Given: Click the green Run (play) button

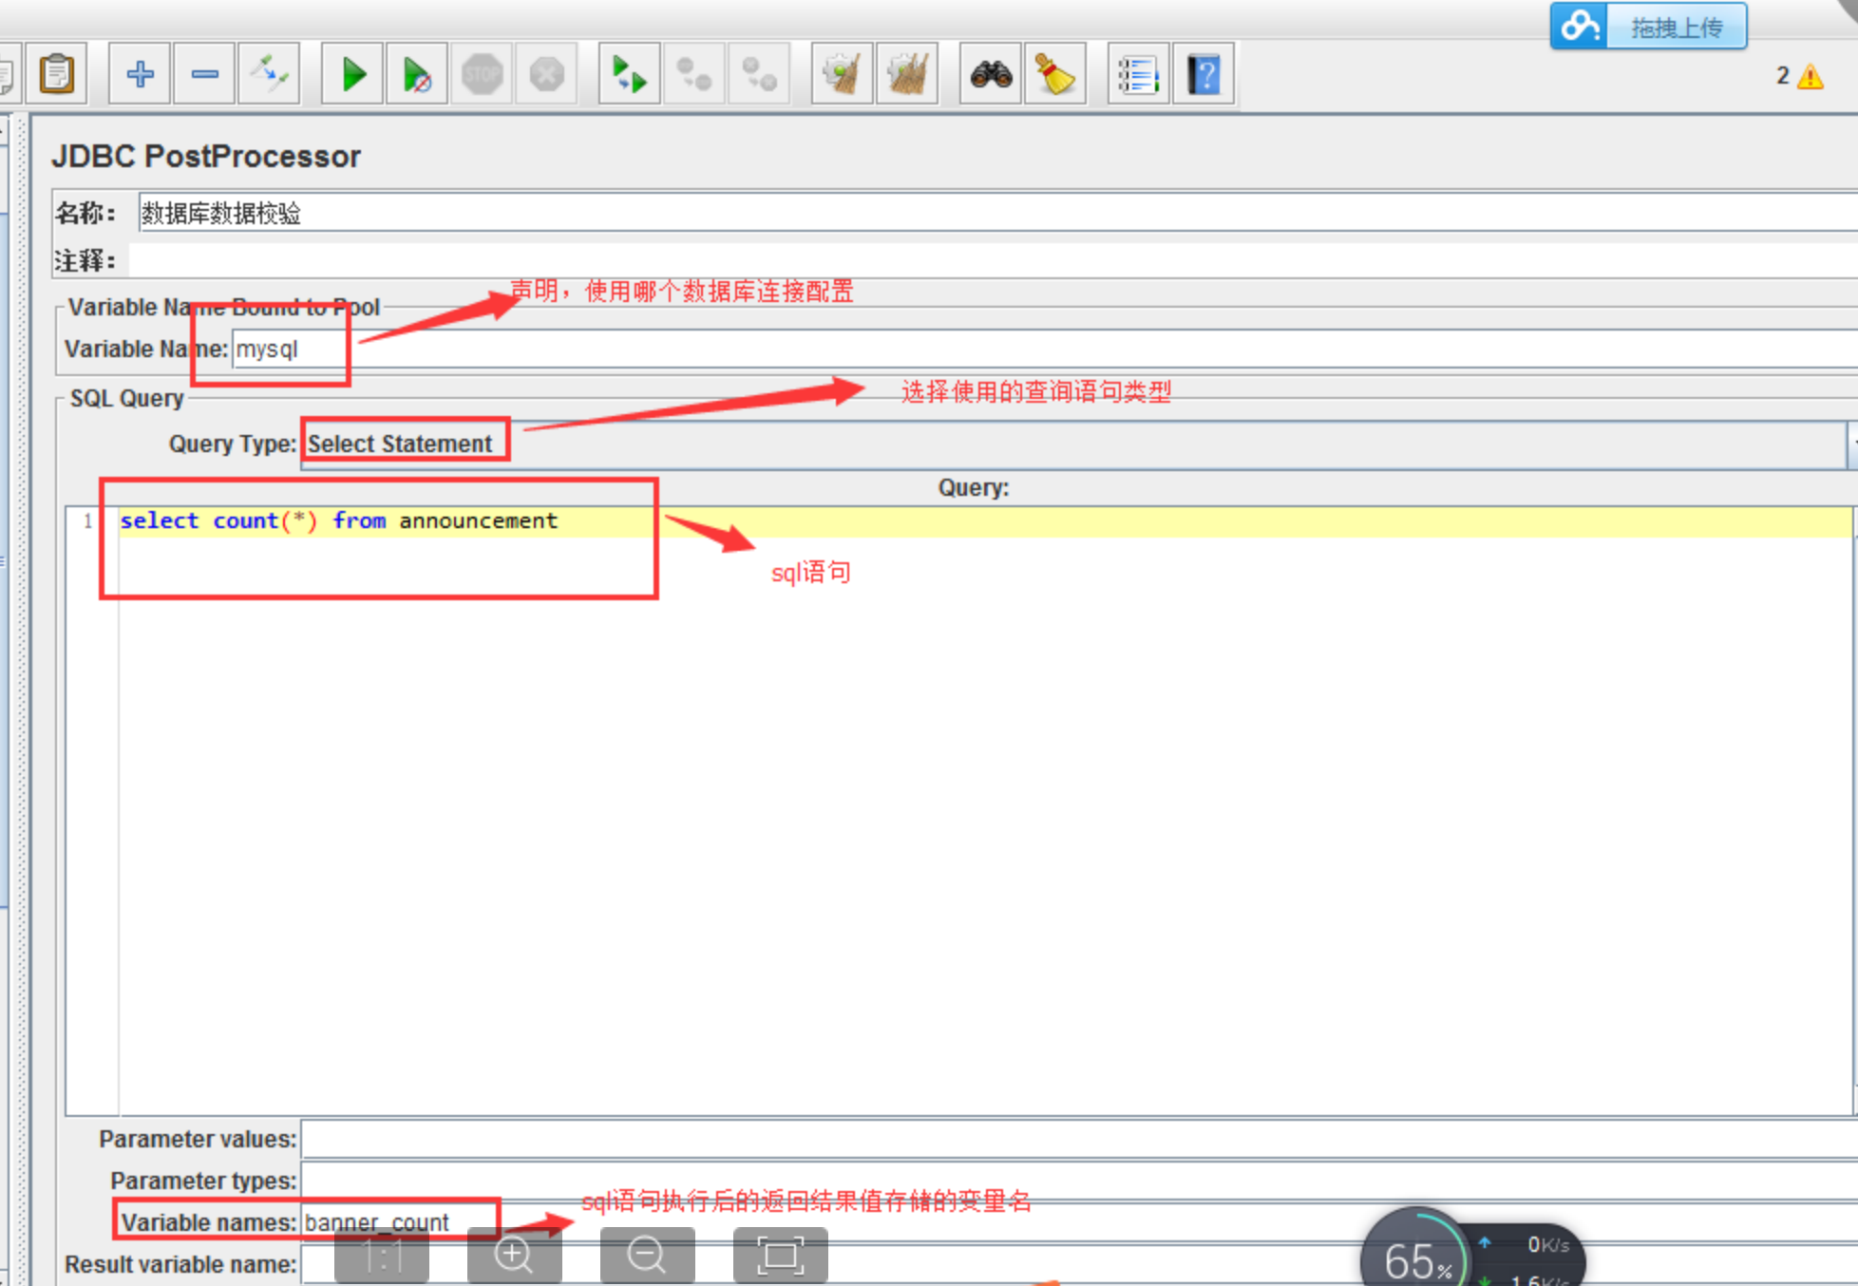Looking at the screenshot, I should pyautogui.click(x=353, y=73).
